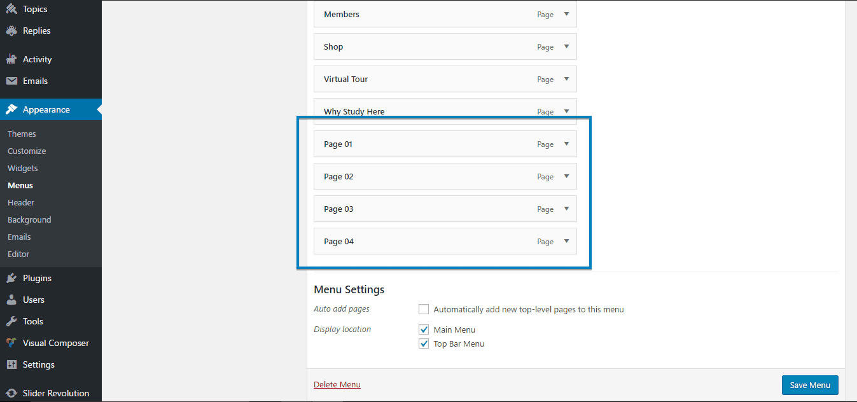
Task: Uncheck the Top Bar Menu location
Action: click(424, 343)
